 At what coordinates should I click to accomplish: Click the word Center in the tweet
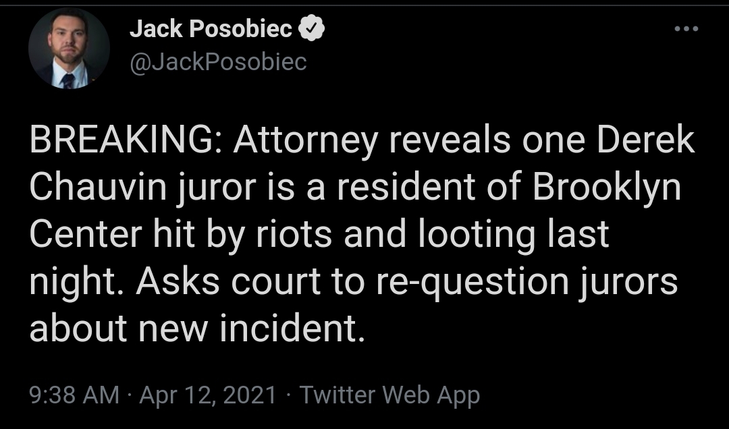[x=86, y=235]
